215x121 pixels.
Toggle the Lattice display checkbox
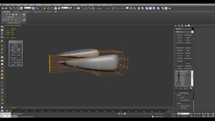180,97
